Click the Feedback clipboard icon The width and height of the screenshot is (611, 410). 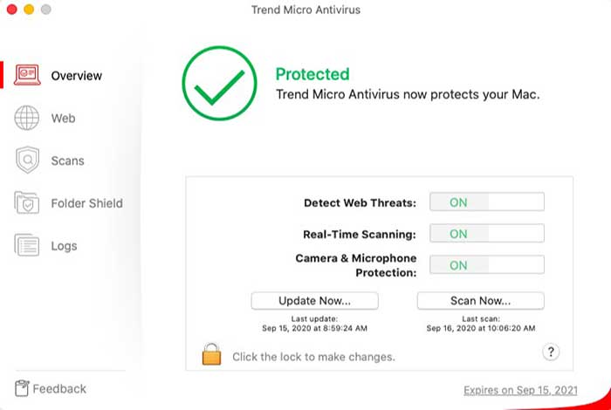[22, 388]
